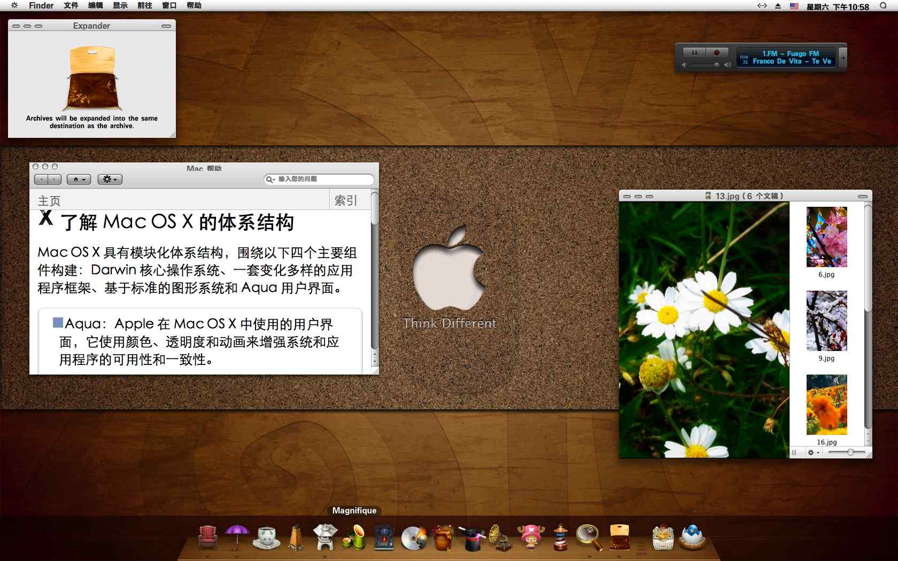Open the 索引 index link in Mac Help
The image size is (898, 561).
click(x=345, y=200)
